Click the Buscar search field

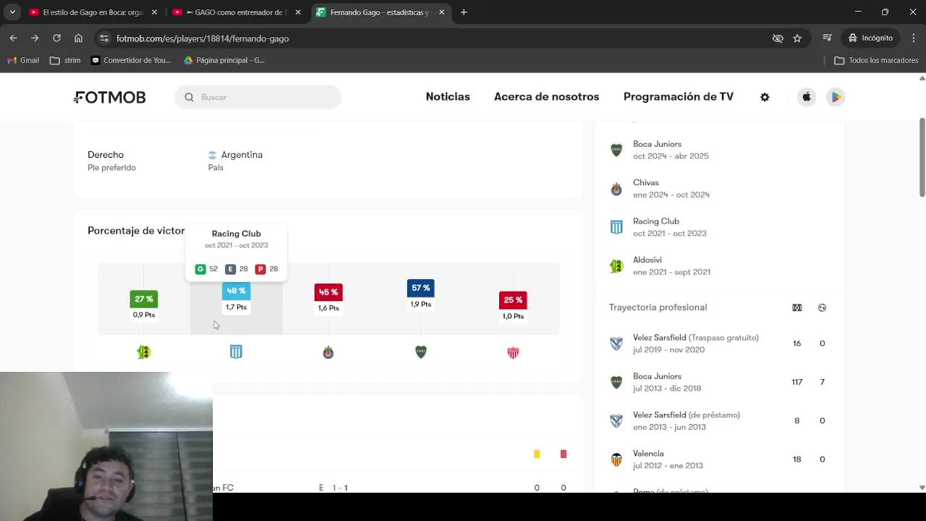tap(258, 97)
